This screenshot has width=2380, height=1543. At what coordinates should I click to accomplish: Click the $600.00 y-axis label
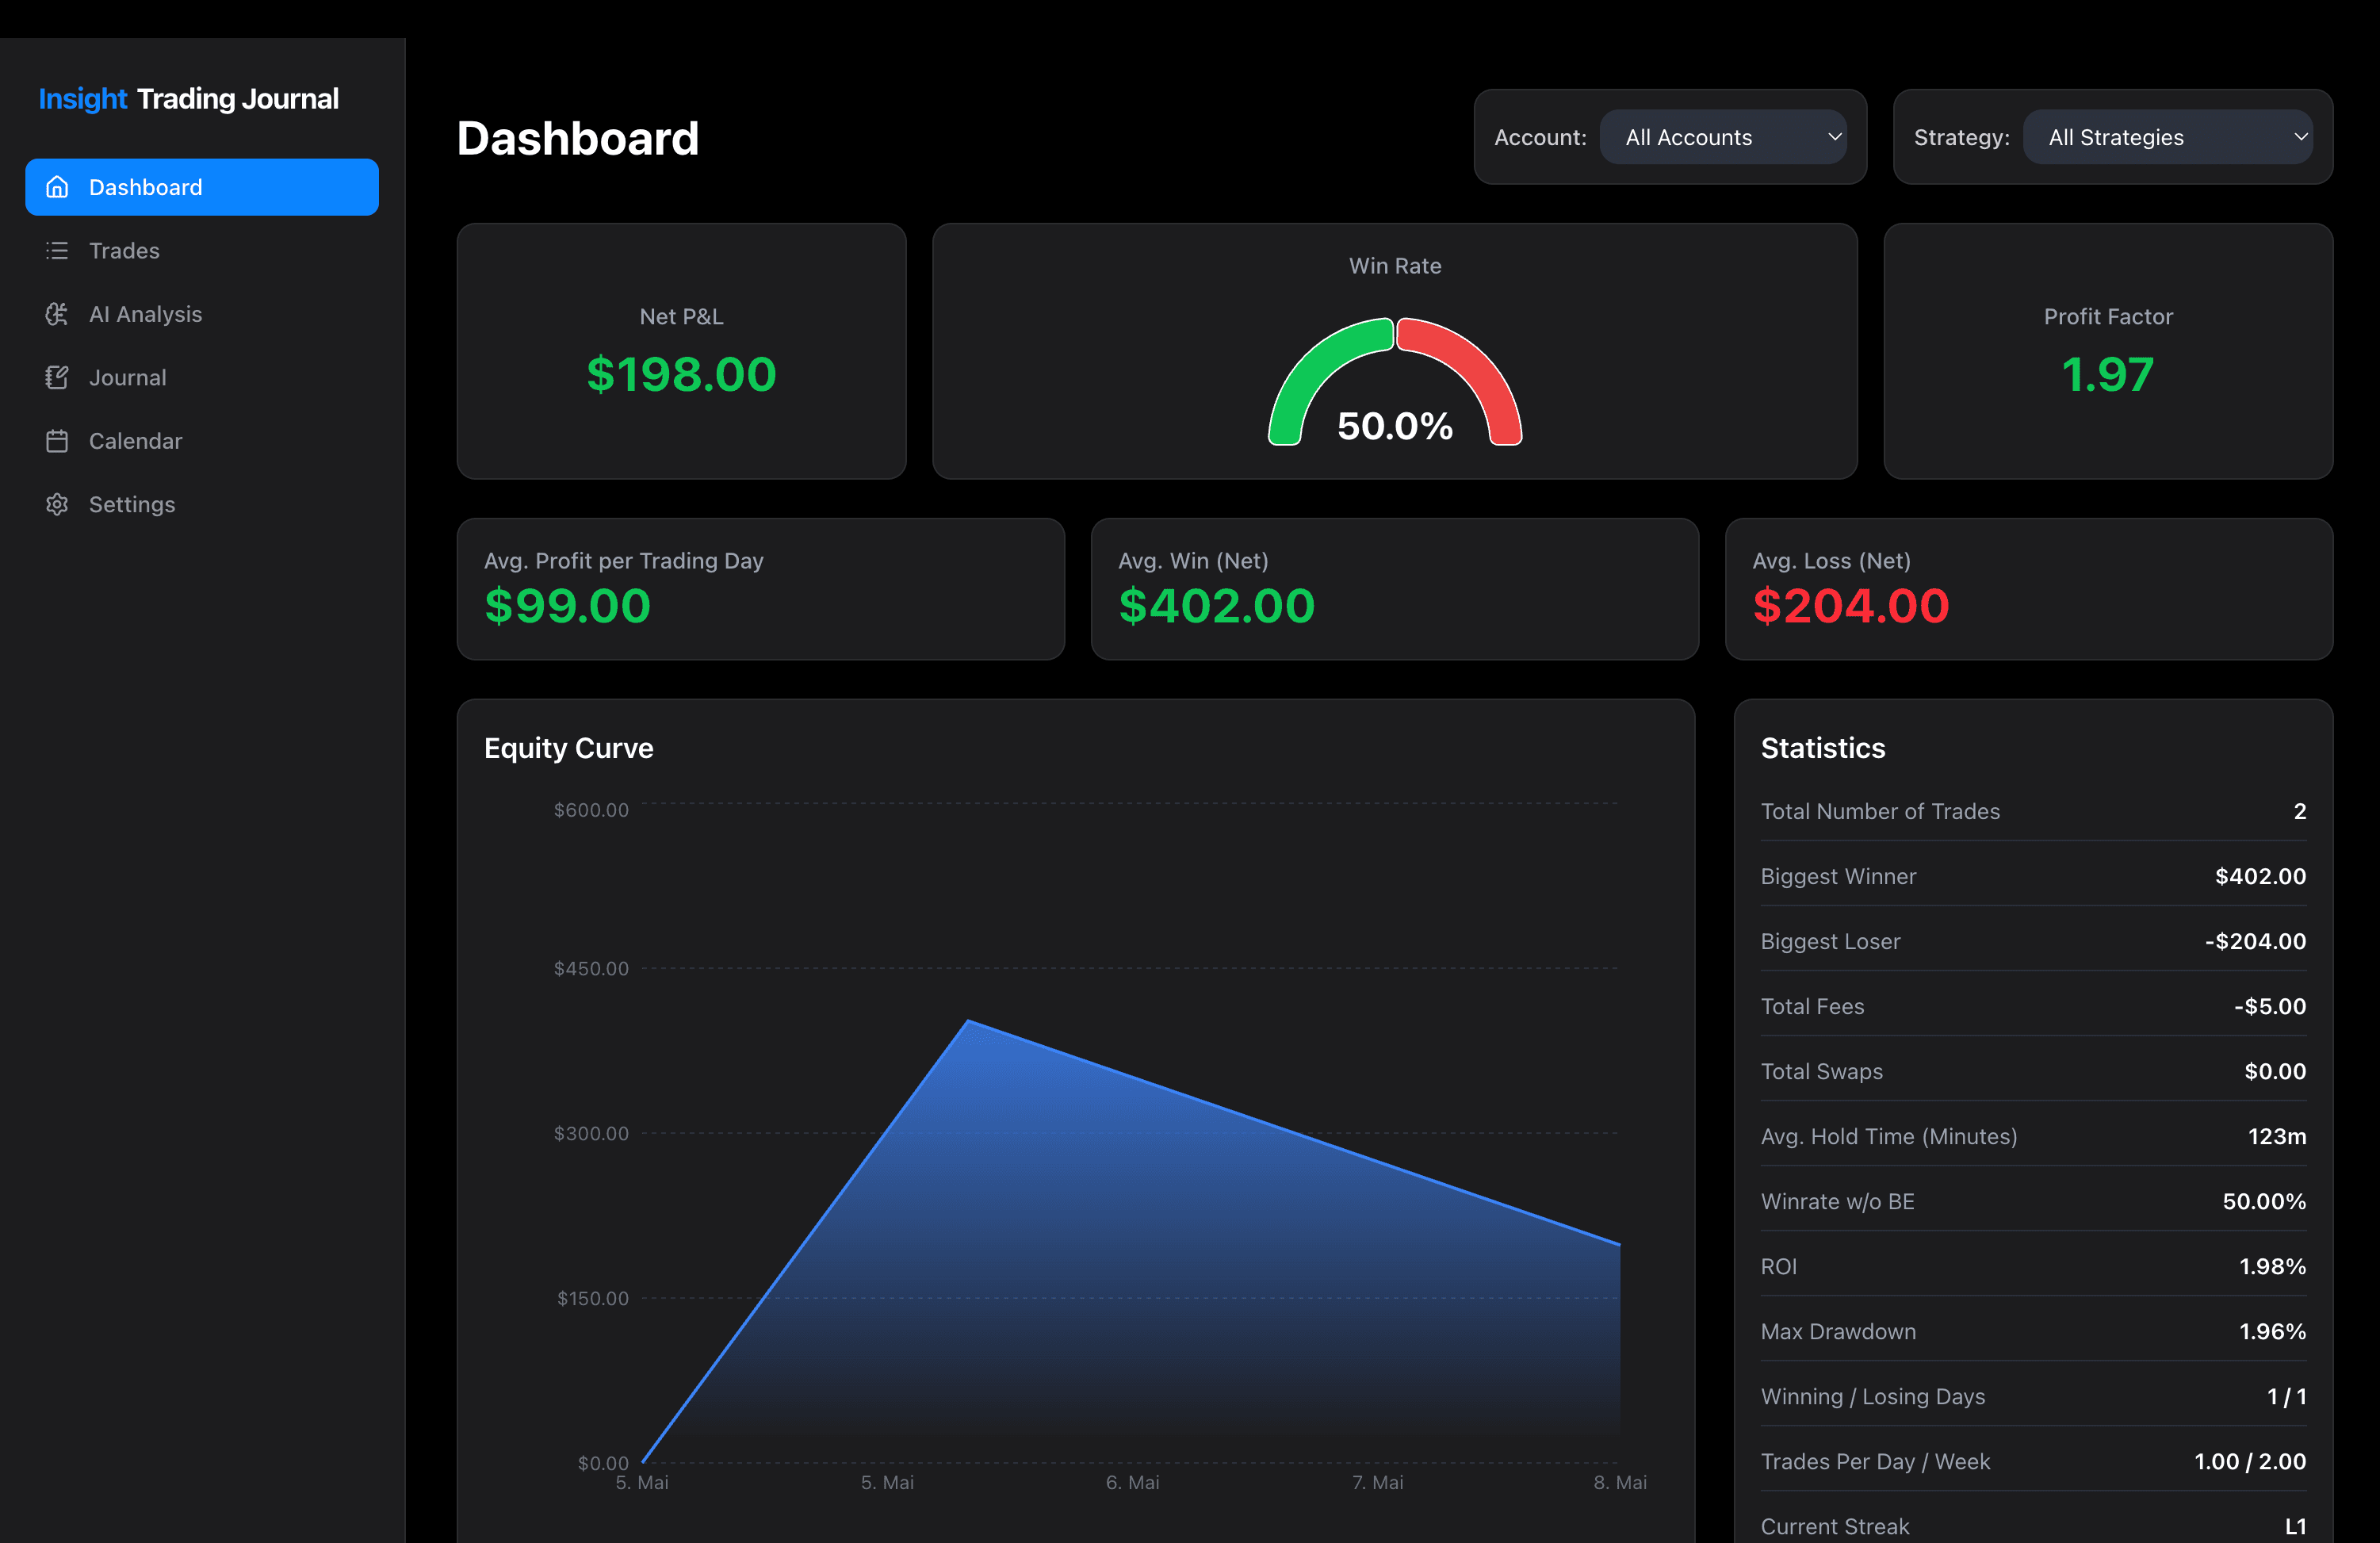(591, 810)
